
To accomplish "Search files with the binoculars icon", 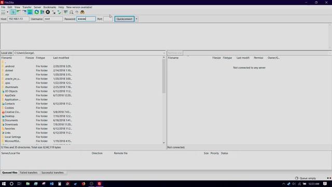I will pos(82,12).
